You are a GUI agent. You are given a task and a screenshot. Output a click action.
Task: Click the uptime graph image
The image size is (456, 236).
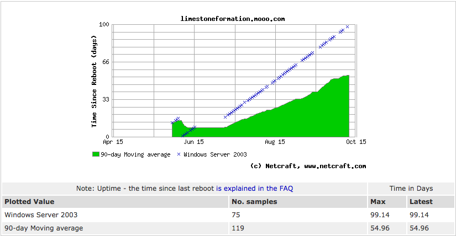click(x=229, y=92)
